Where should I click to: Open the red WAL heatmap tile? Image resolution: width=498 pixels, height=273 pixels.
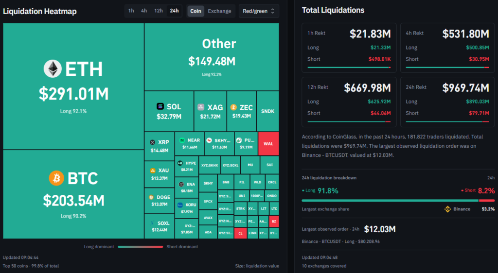[x=268, y=144]
